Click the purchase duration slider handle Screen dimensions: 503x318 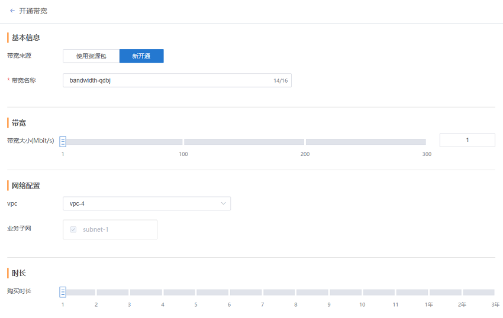[63, 292]
